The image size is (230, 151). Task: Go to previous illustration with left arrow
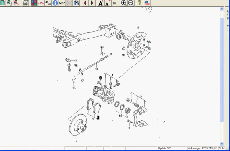pos(85,3)
